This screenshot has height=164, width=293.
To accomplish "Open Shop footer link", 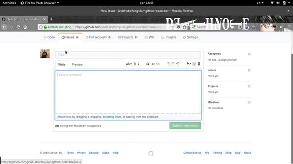I will click(228, 153).
